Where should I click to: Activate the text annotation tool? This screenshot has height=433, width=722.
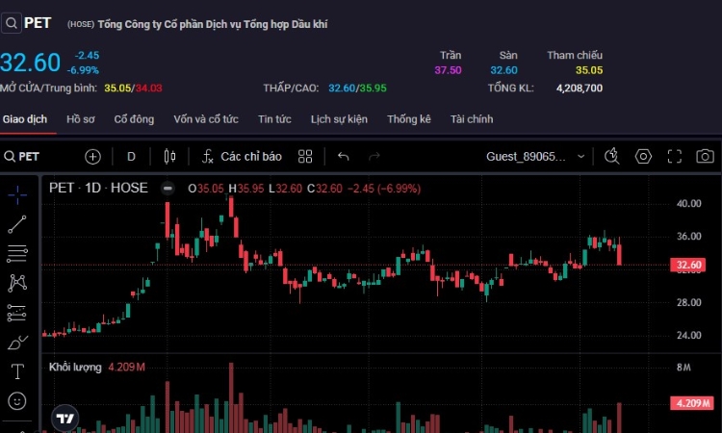[17, 370]
